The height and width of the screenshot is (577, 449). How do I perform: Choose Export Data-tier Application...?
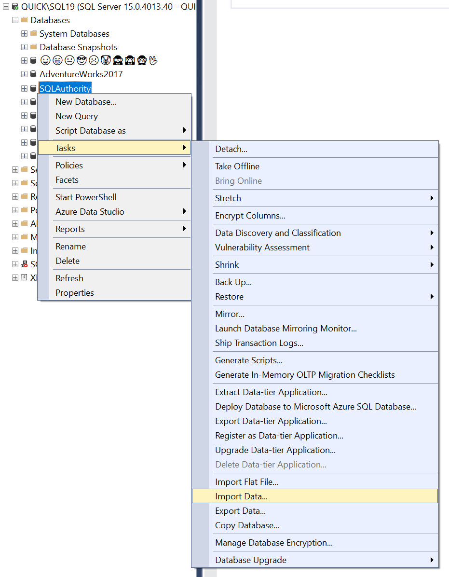coord(315,421)
